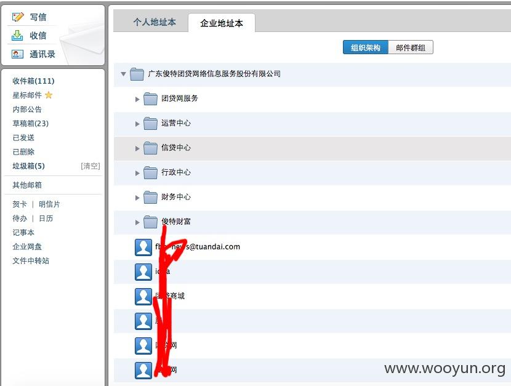
Task: Select the 组织架构 view toggle
Action: click(x=365, y=47)
